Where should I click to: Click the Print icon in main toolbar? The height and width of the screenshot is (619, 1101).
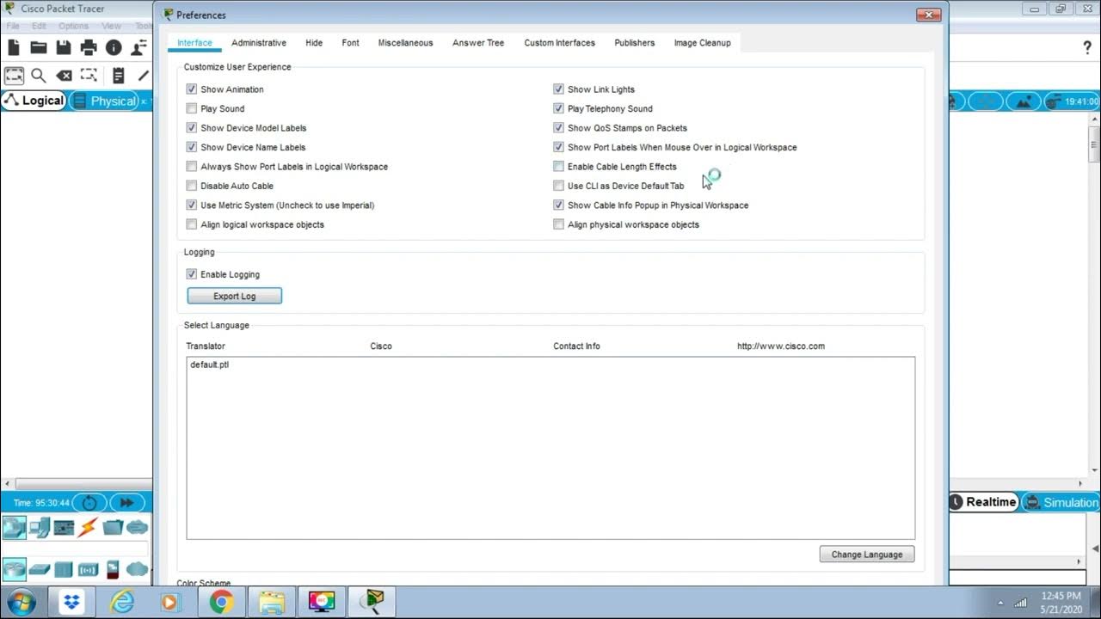click(89, 47)
